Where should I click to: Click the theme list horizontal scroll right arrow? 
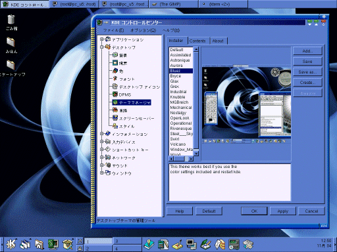click(191, 159)
